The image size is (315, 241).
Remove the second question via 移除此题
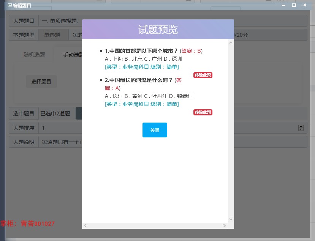coord(203,112)
